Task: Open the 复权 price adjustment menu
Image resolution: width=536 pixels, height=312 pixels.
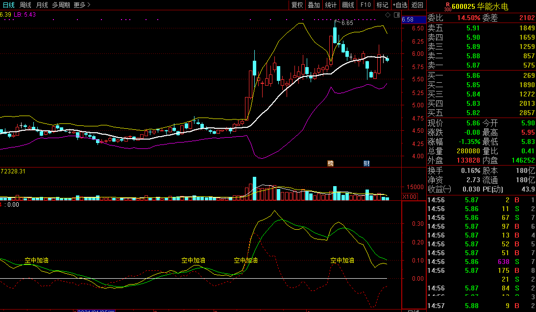Action: coord(297,5)
